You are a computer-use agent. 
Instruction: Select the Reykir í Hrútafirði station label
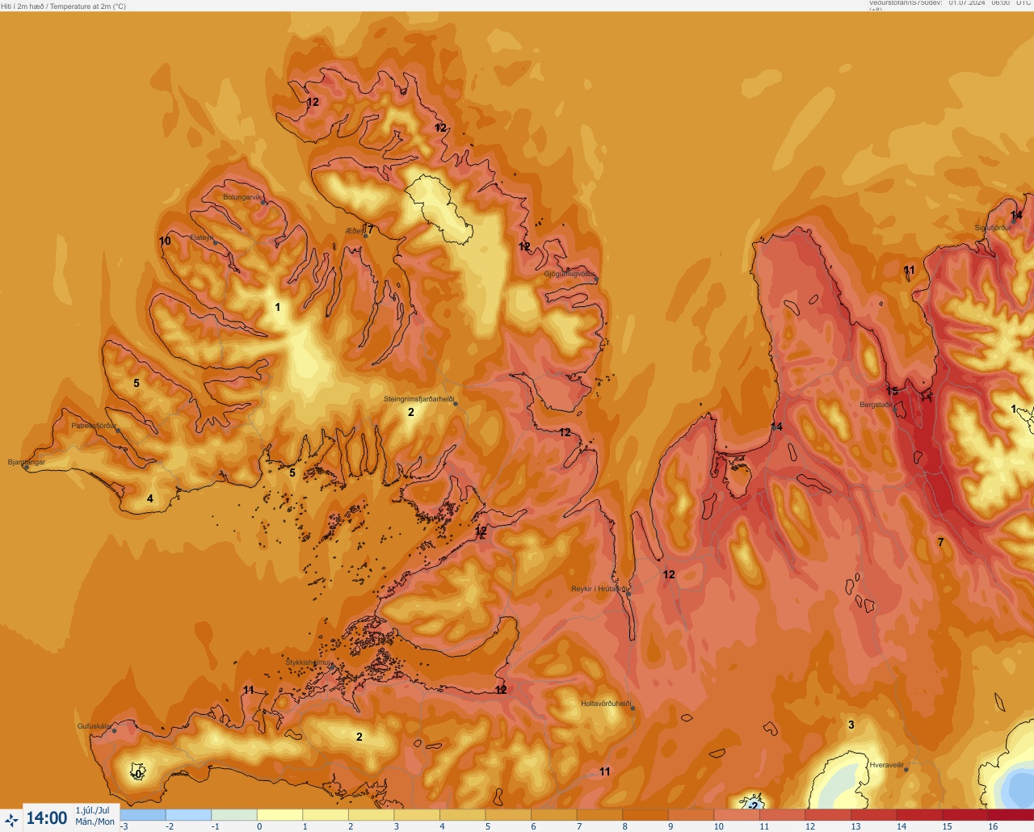[x=599, y=589]
